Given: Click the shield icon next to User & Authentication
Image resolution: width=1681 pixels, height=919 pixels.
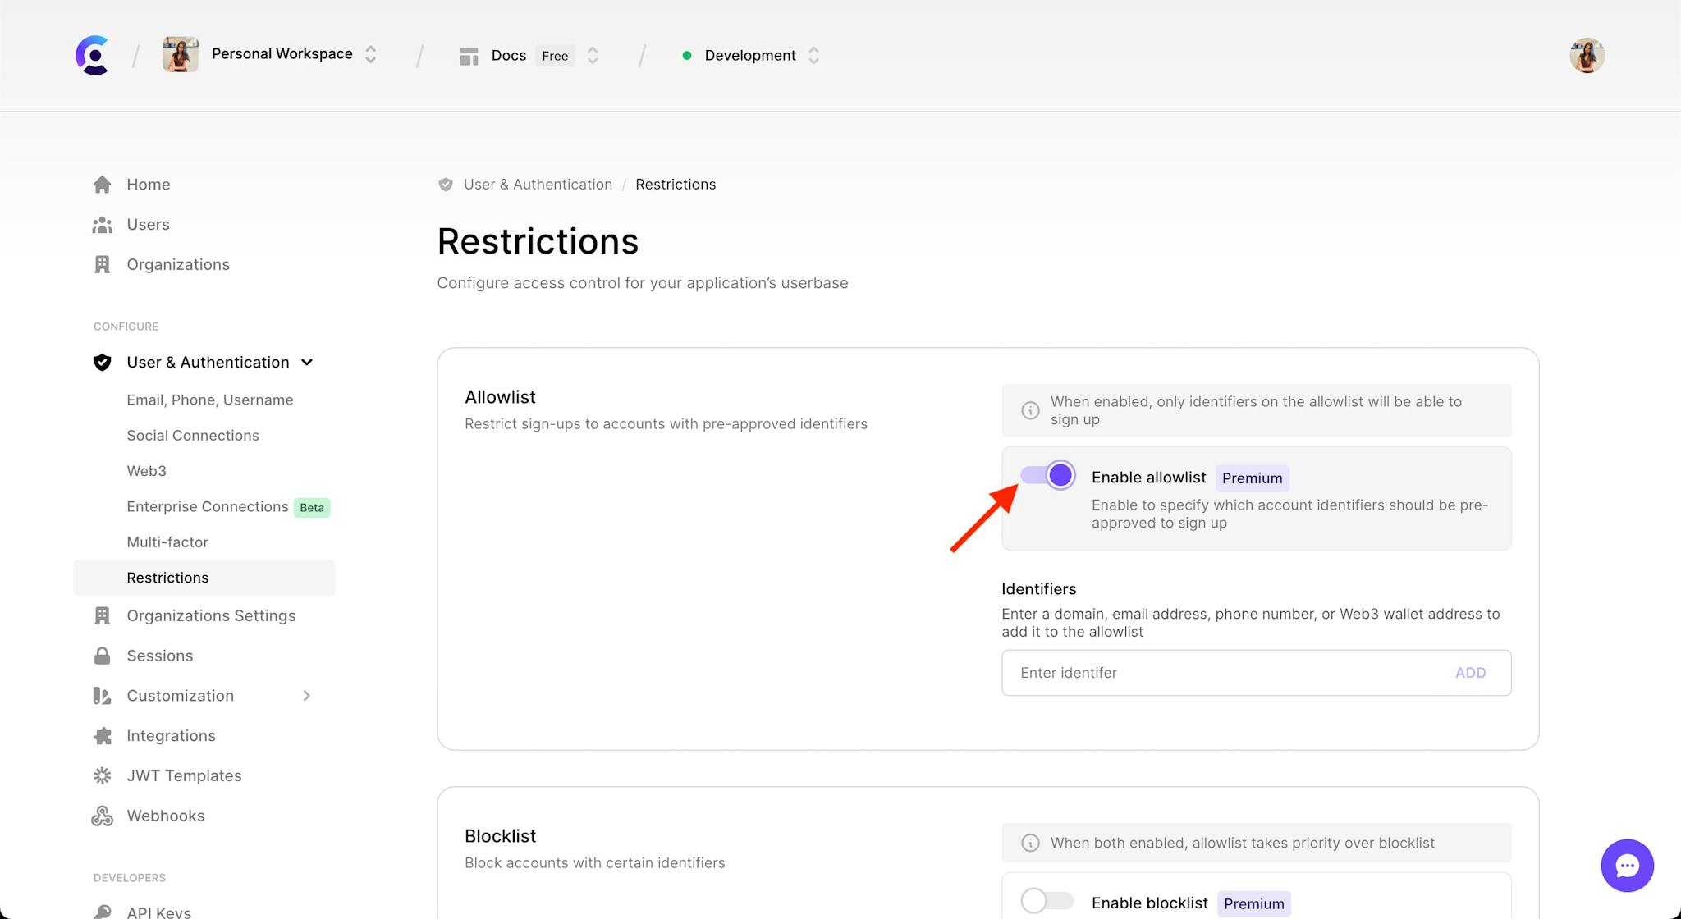Looking at the screenshot, I should tap(102, 361).
